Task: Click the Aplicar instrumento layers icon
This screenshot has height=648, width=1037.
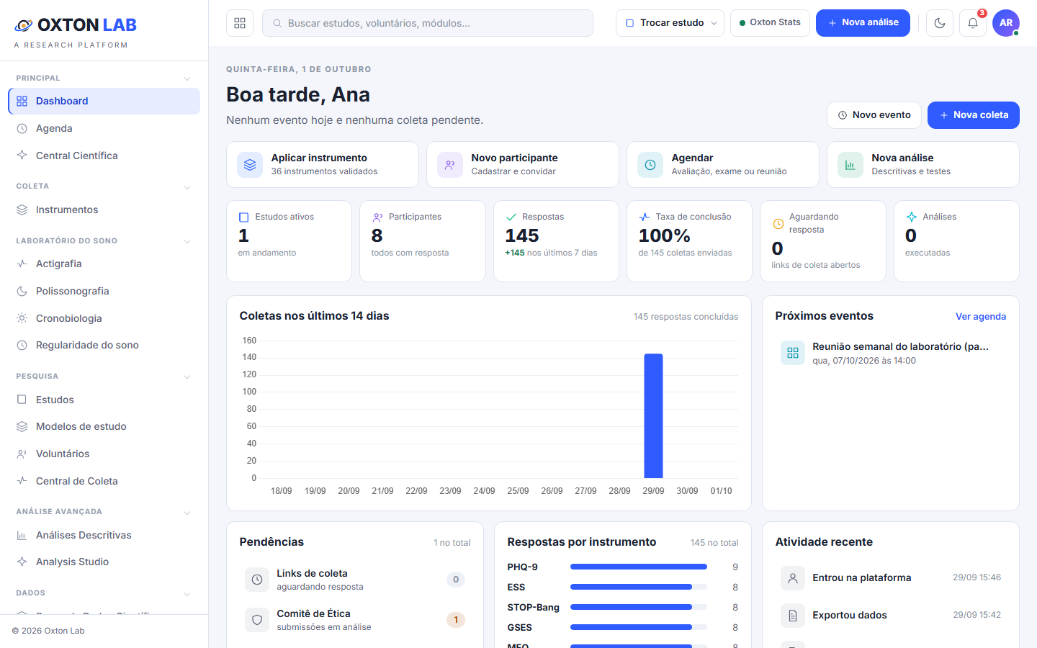Action: pyautogui.click(x=250, y=165)
